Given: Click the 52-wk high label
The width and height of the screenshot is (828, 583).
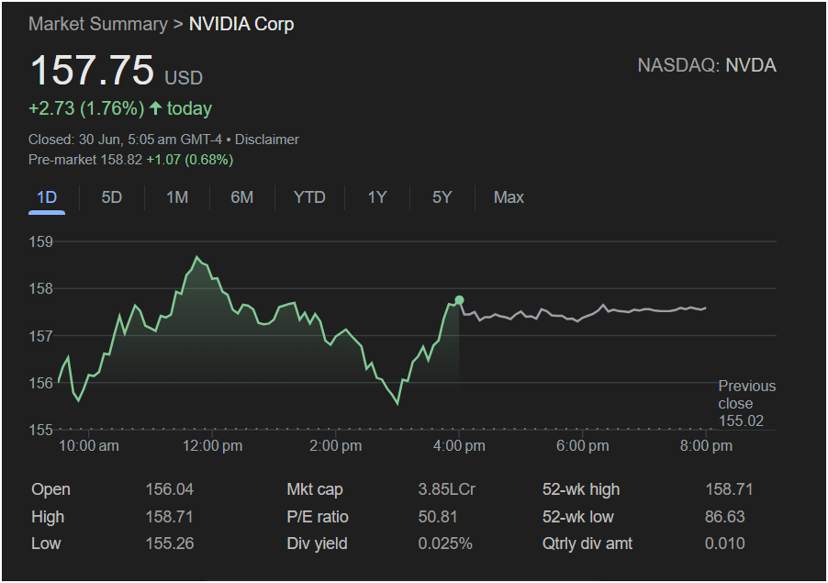Looking at the screenshot, I should pyautogui.click(x=581, y=489).
